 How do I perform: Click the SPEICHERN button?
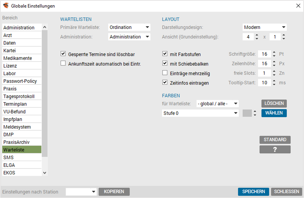coord(253,192)
